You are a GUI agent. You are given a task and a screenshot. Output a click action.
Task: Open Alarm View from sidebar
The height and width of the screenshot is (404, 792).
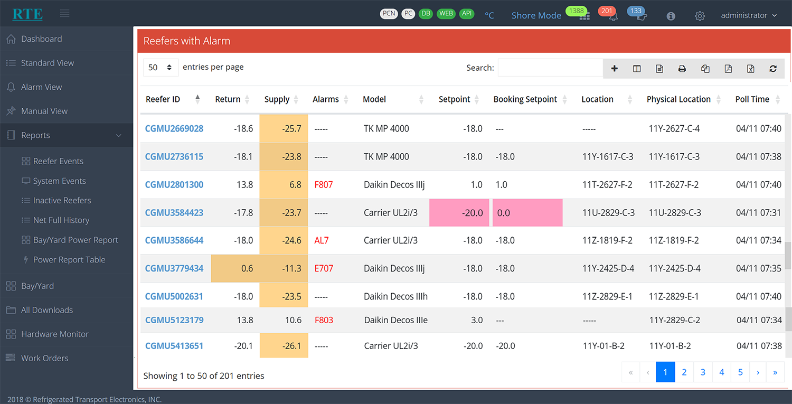click(x=41, y=87)
